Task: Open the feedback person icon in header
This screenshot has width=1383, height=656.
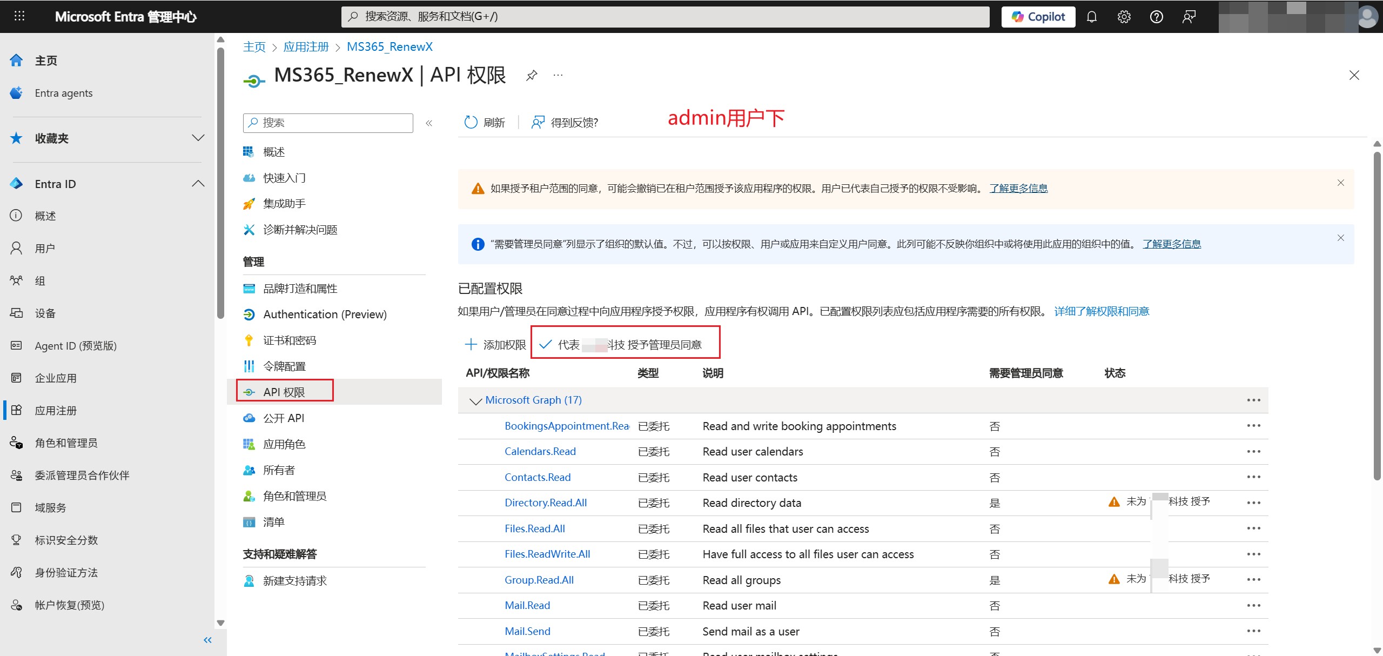Action: click(x=1189, y=17)
